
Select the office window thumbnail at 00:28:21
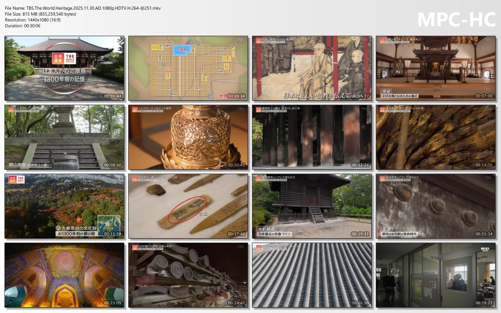[x=435, y=275]
